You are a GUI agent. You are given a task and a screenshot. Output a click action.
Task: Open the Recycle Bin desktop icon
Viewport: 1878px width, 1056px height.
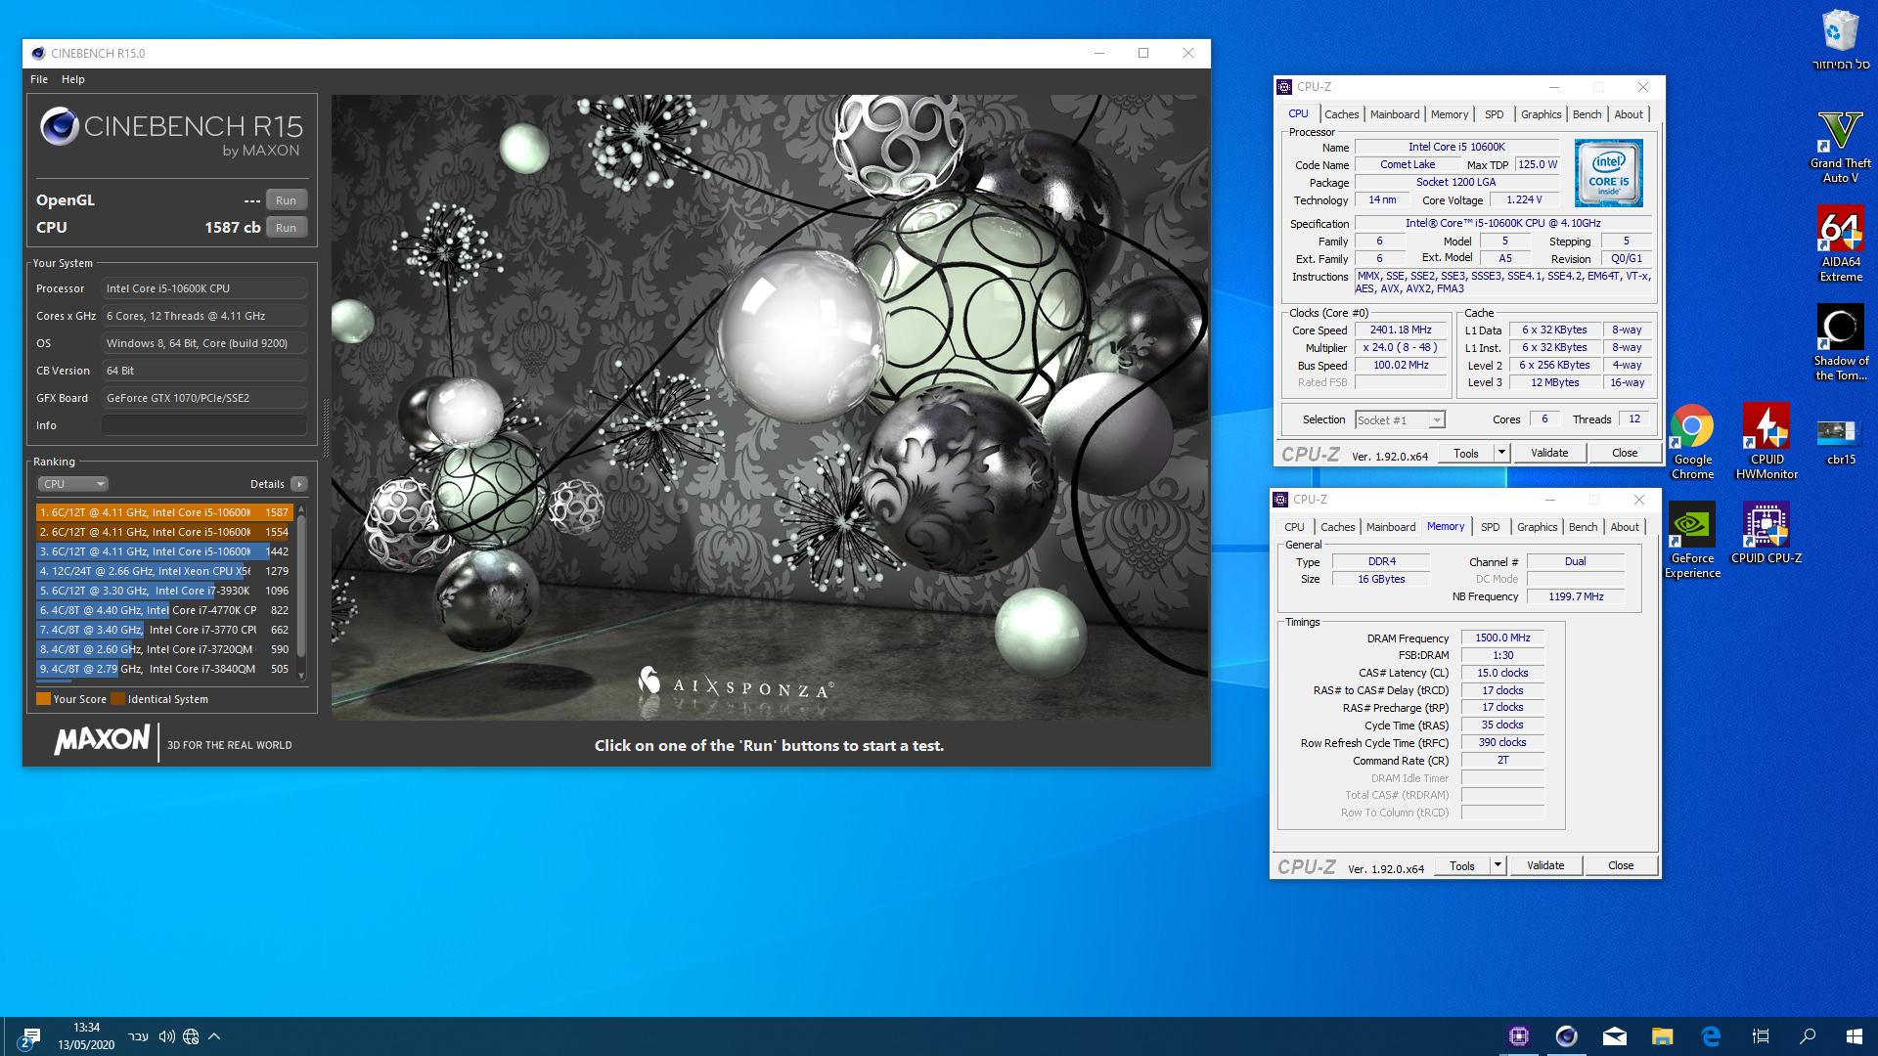(x=1840, y=39)
